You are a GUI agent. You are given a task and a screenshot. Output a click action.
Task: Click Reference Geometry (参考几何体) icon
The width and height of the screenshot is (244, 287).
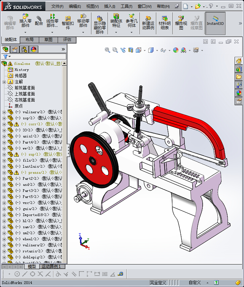[x=132, y=20]
